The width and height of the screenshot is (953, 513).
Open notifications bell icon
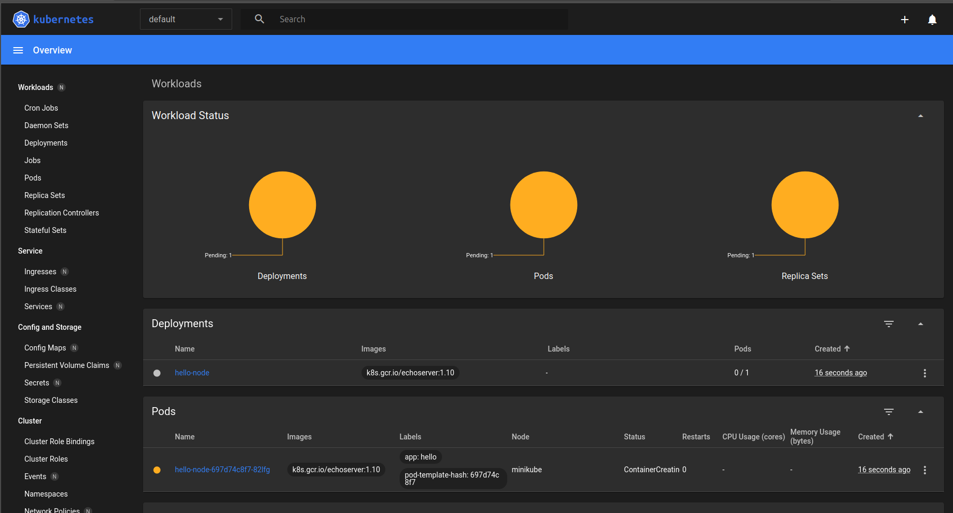click(932, 20)
